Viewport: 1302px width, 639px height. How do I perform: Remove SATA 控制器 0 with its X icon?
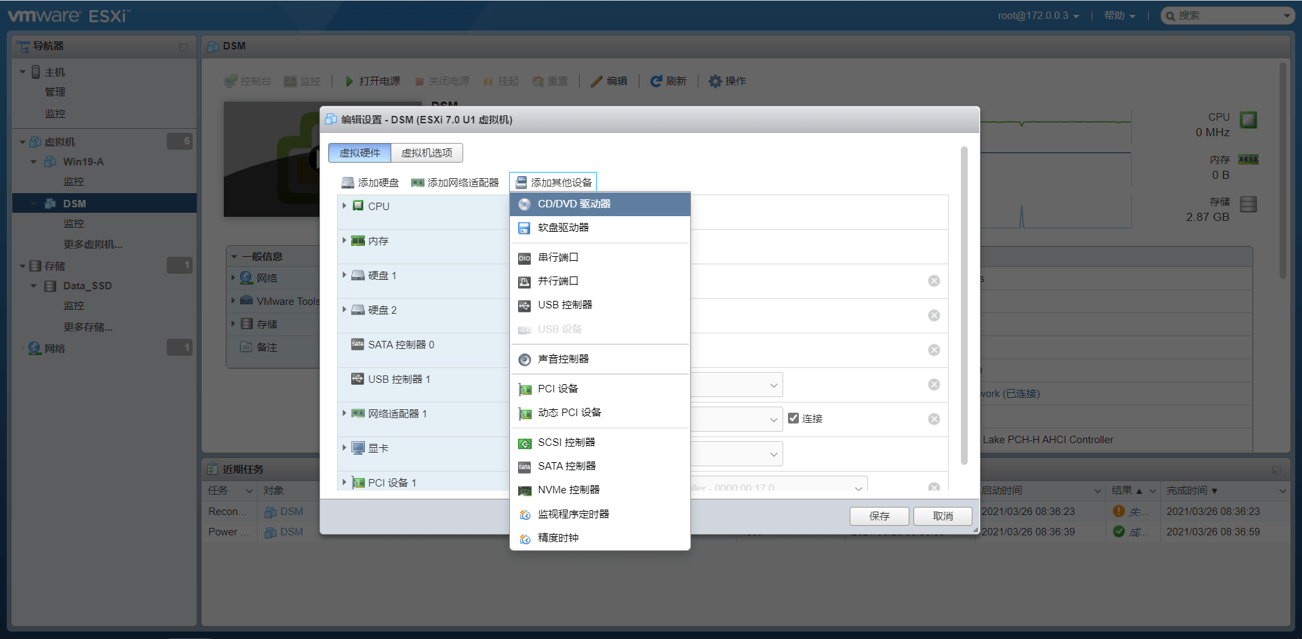pos(934,350)
